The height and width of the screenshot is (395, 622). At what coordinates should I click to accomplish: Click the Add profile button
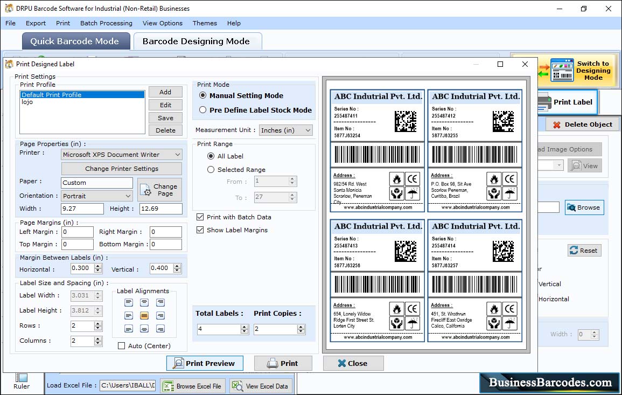tap(165, 92)
